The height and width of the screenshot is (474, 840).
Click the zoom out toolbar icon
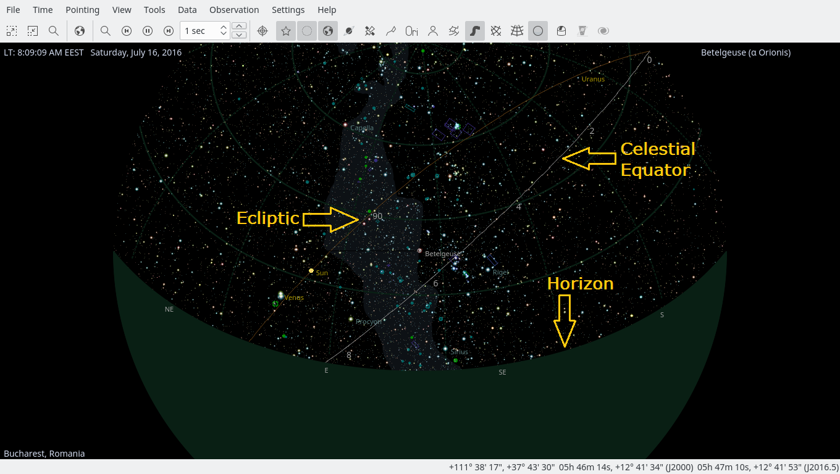32,31
